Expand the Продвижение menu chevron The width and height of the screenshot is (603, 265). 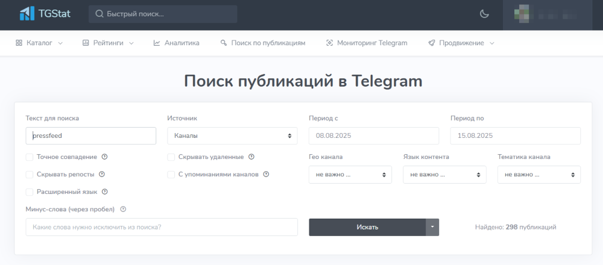coord(492,43)
